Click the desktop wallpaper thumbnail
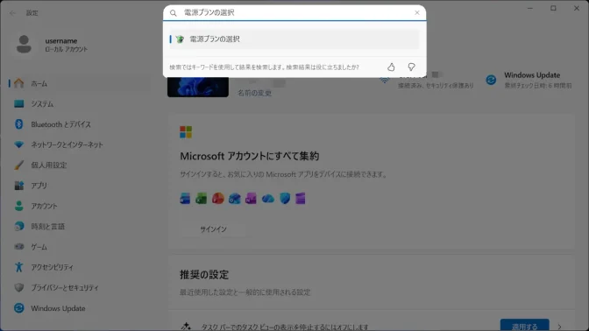Viewport: 589px width, 331px height. coord(198,87)
